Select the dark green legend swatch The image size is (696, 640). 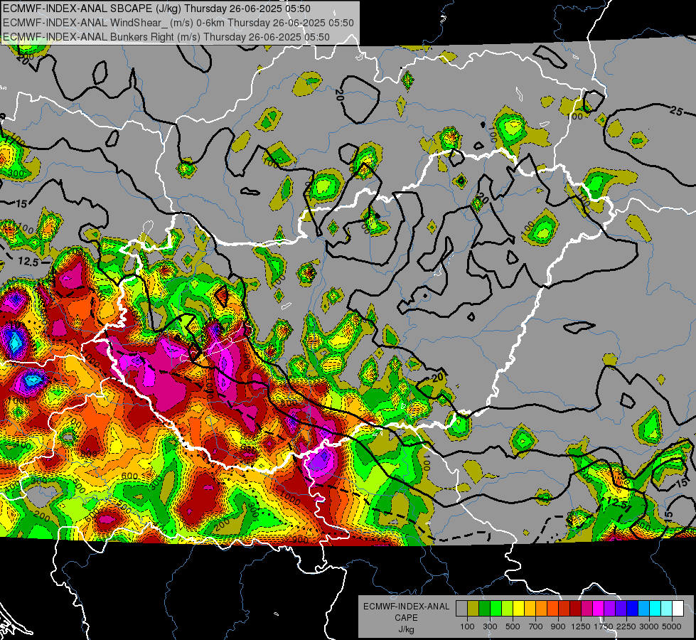point(484,609)
